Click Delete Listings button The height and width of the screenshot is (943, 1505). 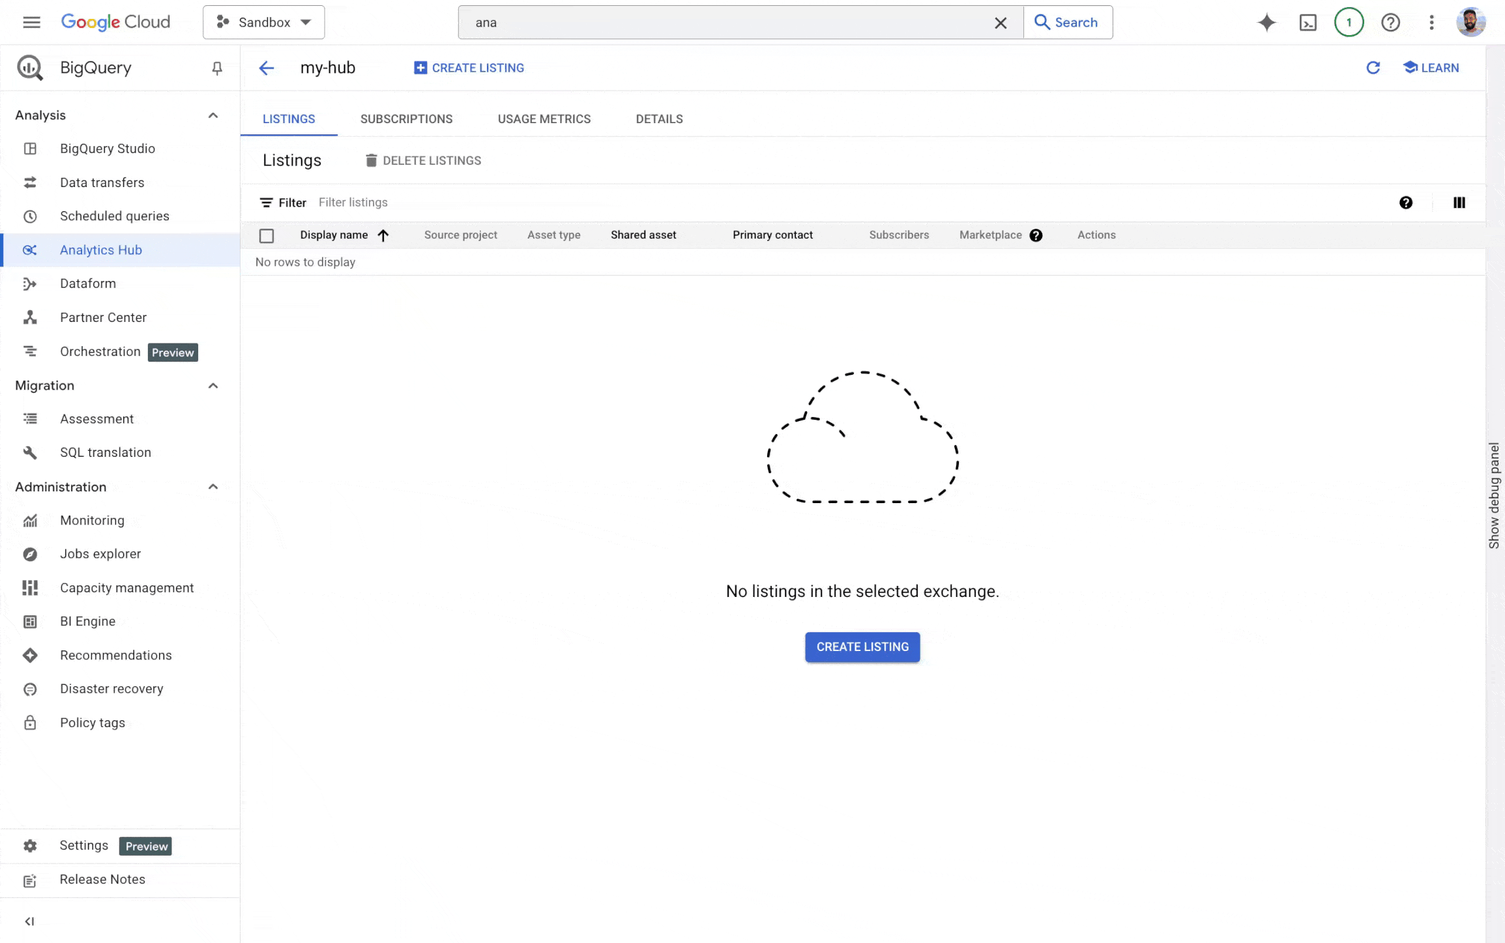click(423, 160)
